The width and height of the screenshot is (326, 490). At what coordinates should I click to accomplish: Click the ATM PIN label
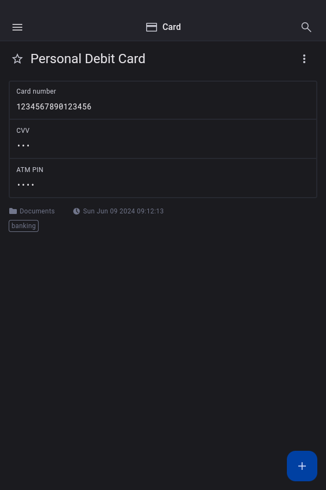[x=30, y=170]
